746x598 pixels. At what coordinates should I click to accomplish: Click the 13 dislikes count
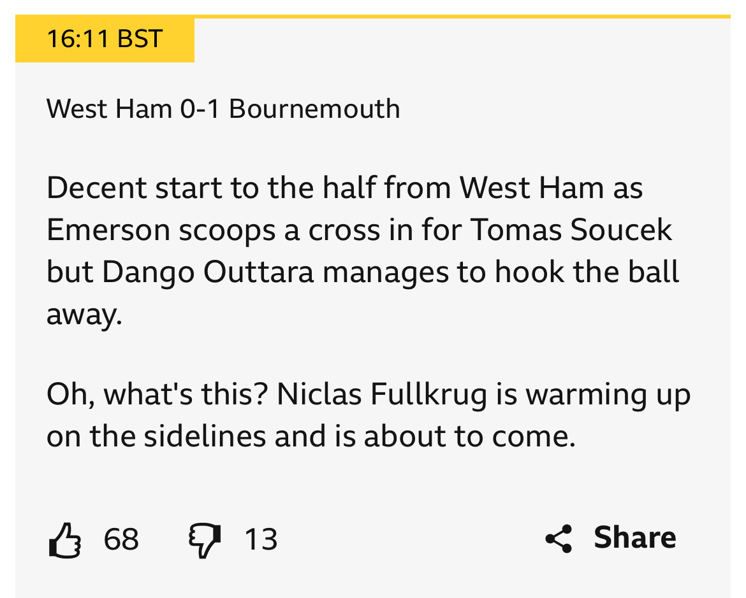[x=261, y=539]
